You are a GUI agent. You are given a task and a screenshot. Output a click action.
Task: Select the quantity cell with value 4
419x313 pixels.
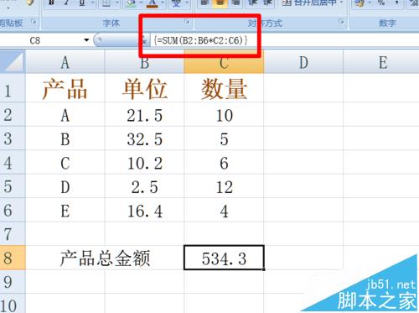224,210
